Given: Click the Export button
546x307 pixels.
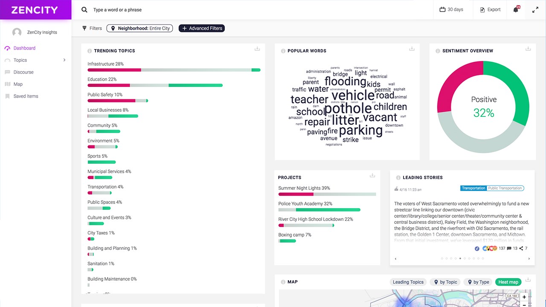Looking at the screenshot, I should 490,10.
